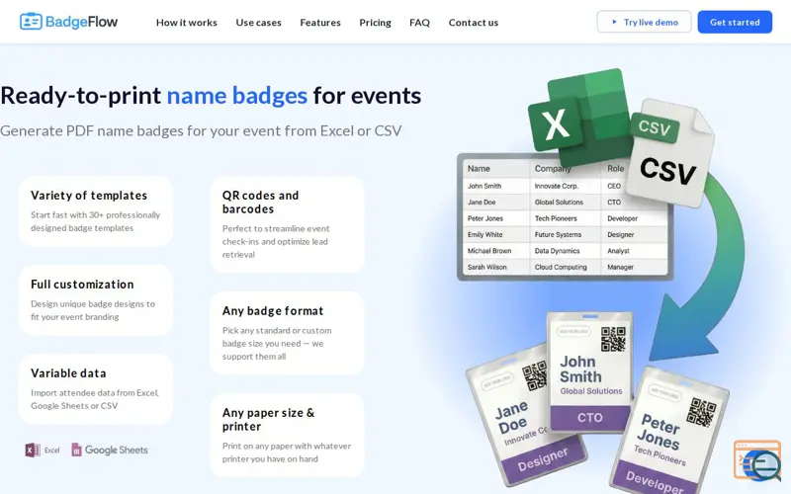Image resolution: width=791 pixels, height=494 pixels.
Task: Click the Designer label on Jane Doe badge
Action: (x=542, y=459)
